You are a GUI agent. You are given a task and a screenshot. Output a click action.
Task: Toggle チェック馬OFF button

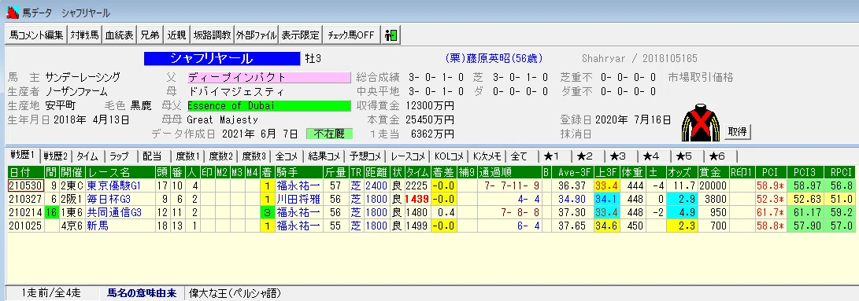(350, 35)
